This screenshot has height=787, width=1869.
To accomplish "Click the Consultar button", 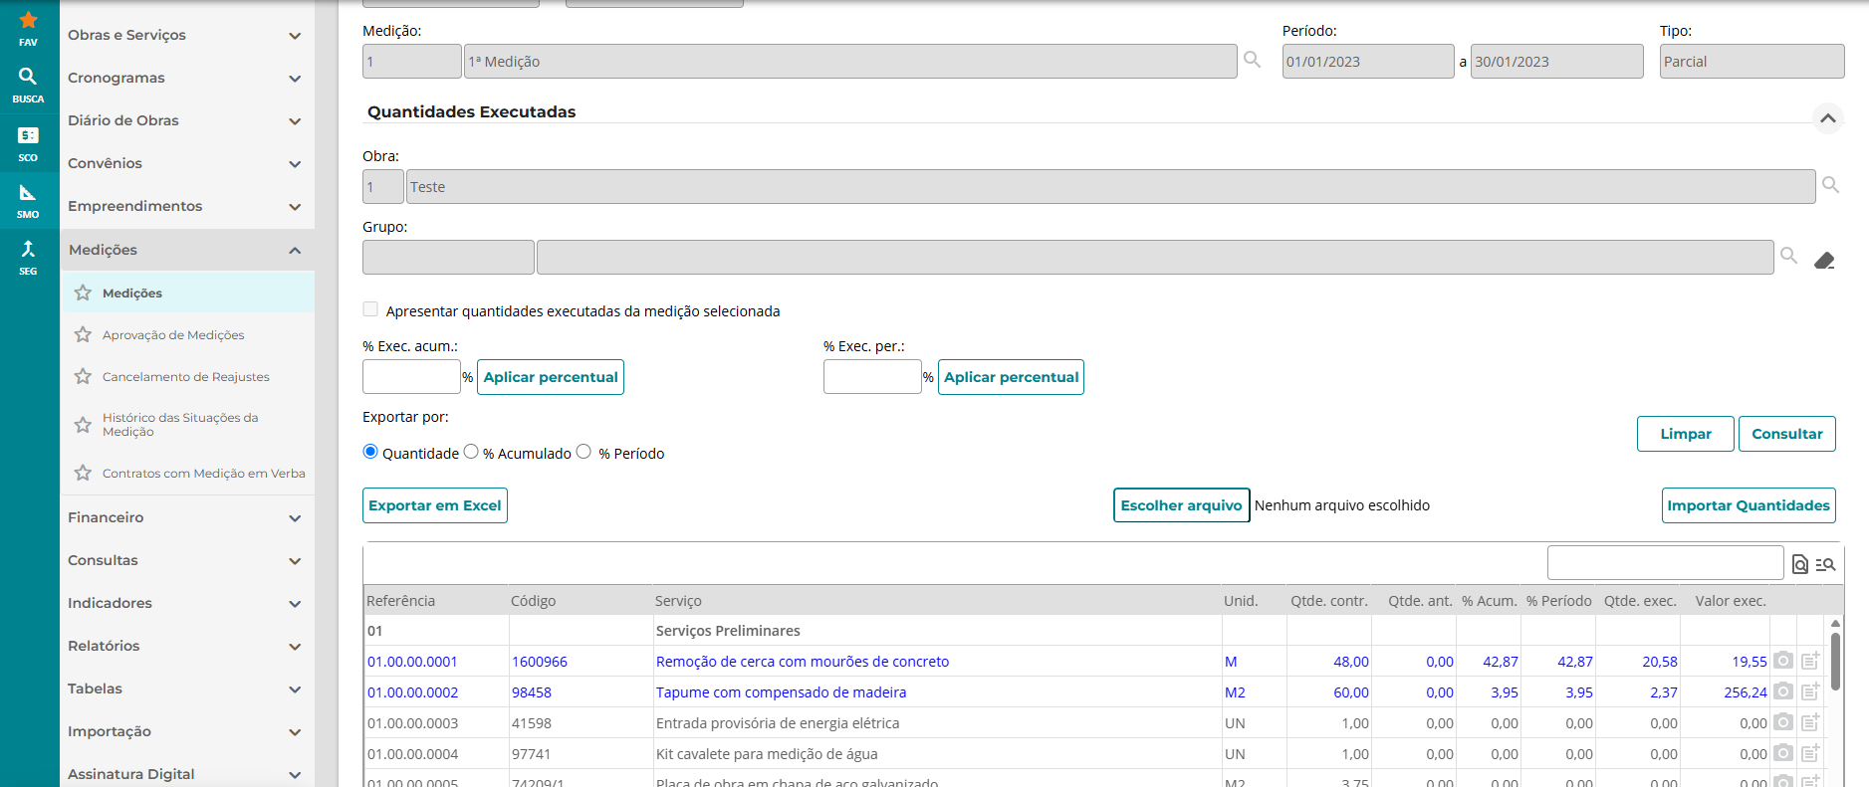I will coord(1786,434).
